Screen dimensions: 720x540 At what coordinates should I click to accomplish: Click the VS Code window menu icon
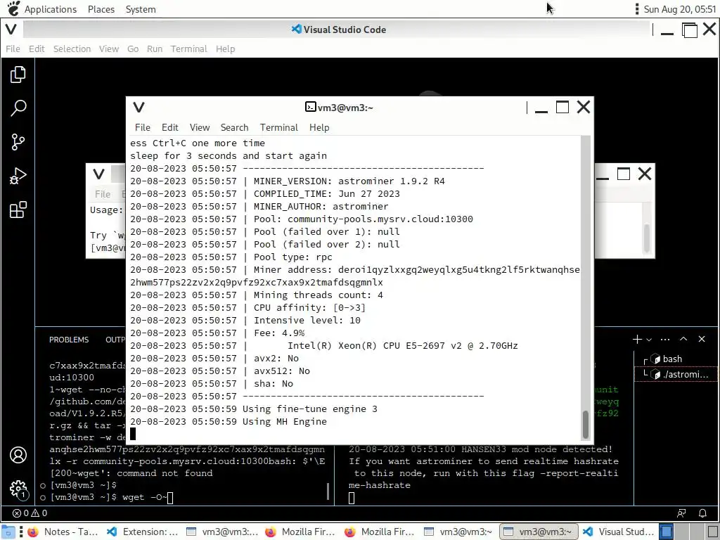pyautogui.click(x=11, y=30)
